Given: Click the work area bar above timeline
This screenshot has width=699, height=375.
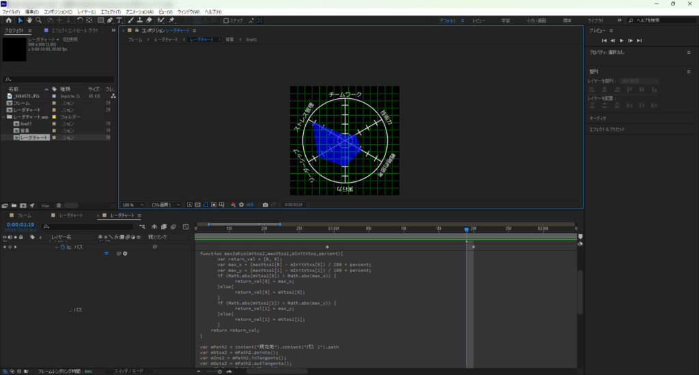Looking at the screenshot, I should pyautogui.click(x=244, y=224).
